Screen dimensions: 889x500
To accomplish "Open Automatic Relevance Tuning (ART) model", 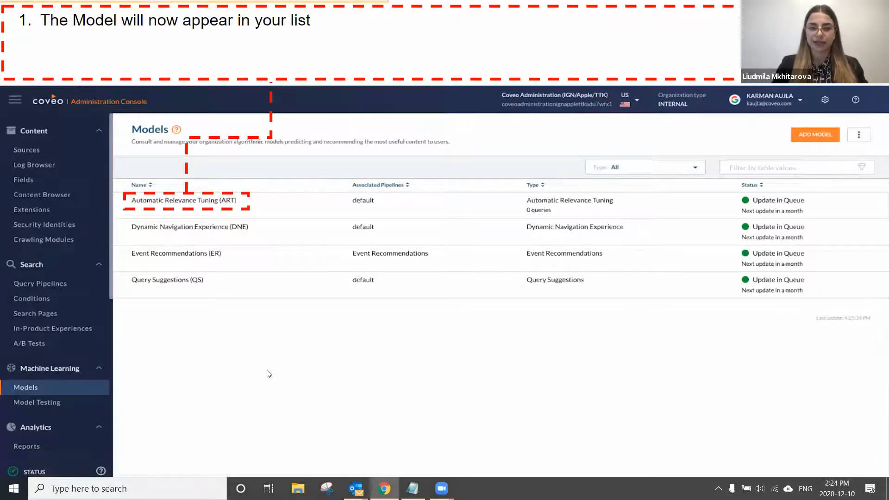I will [x=183, y=200].
